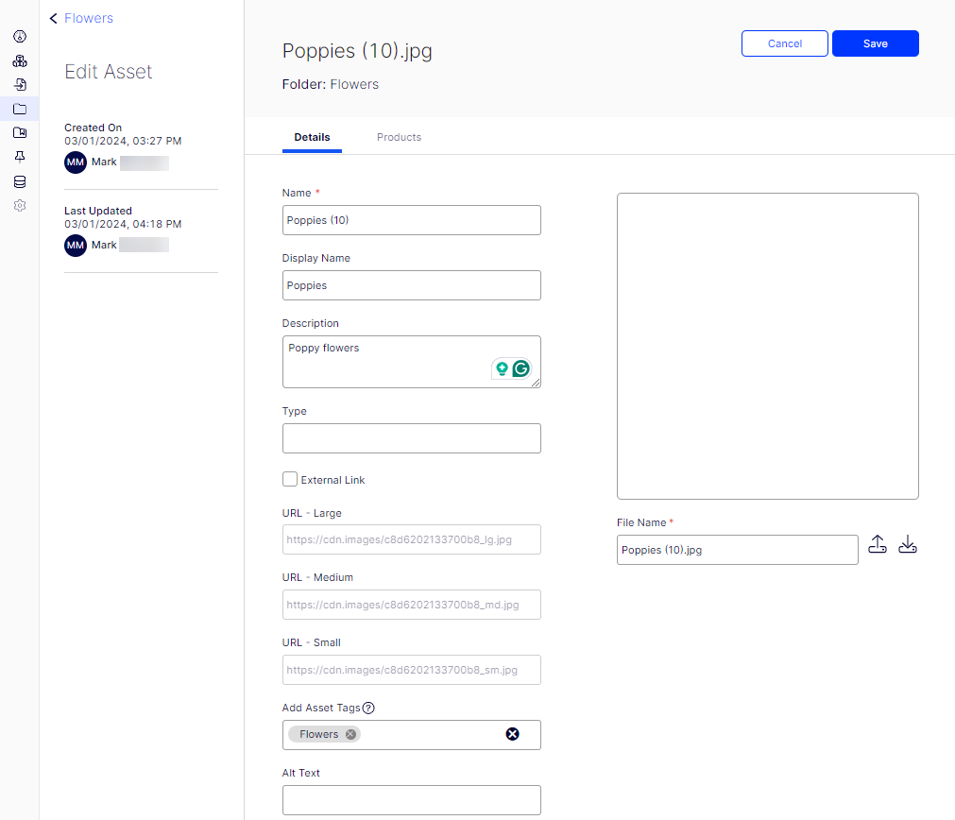The height and width of the screenshot is (820, 955).
Task: Click the back chevron beside Flowers
Action: (54, 18)
